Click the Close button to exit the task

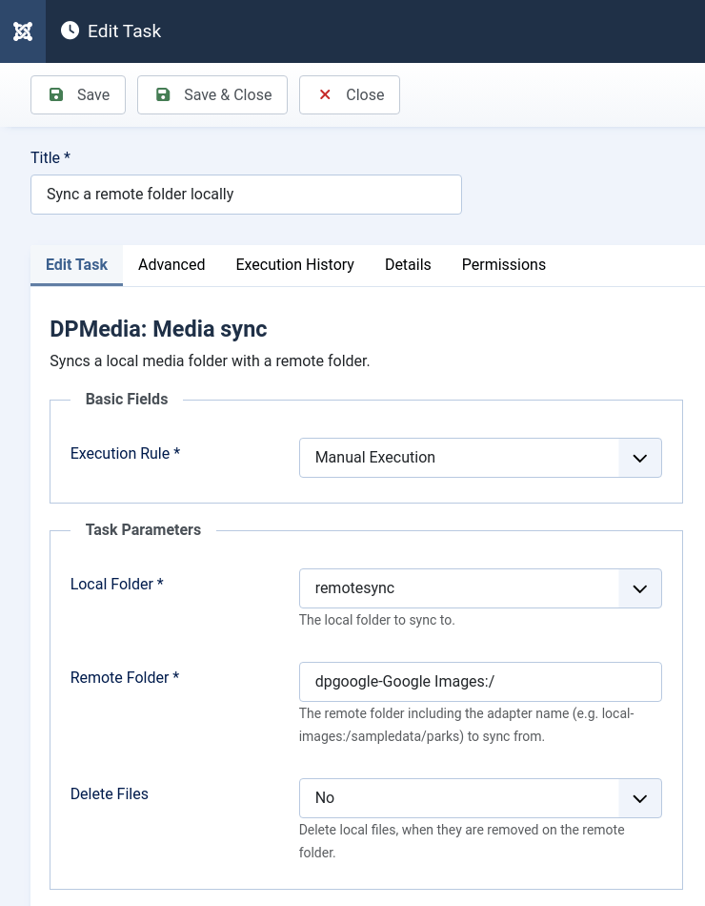coord(349,94)
